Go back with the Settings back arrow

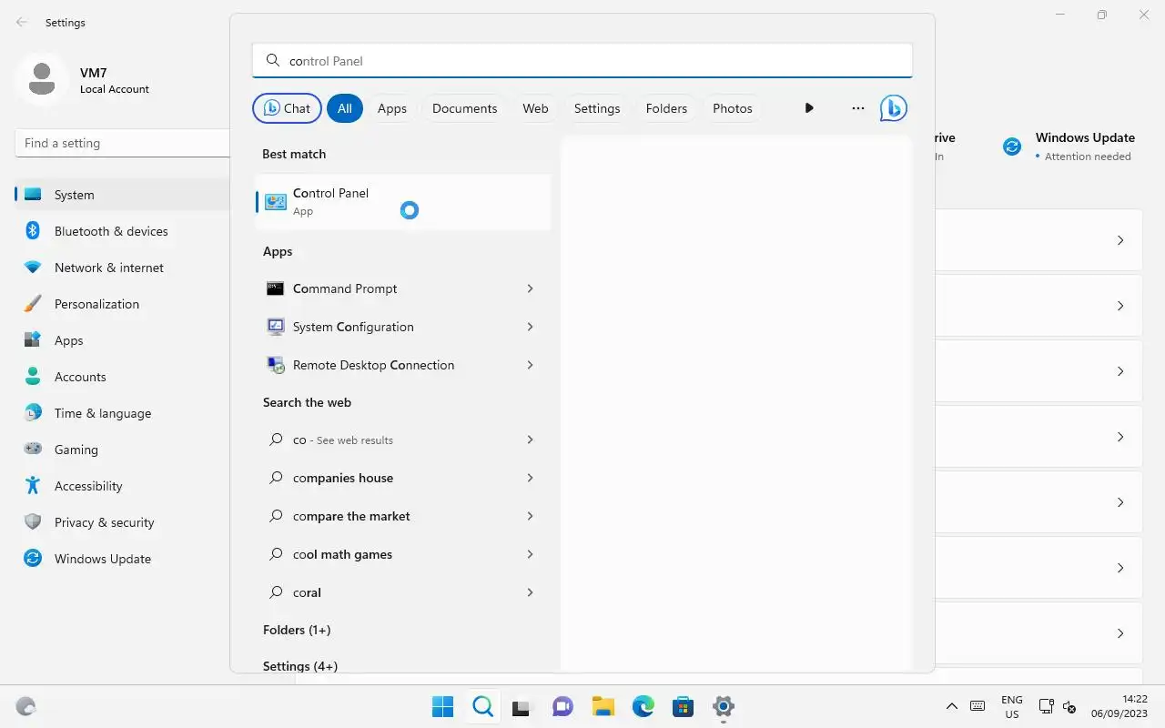(22, 22)
